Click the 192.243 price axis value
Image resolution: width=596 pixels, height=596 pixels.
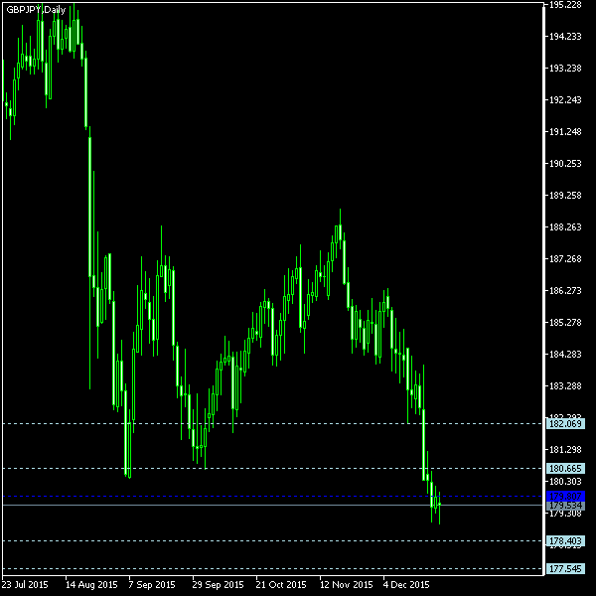565,100
